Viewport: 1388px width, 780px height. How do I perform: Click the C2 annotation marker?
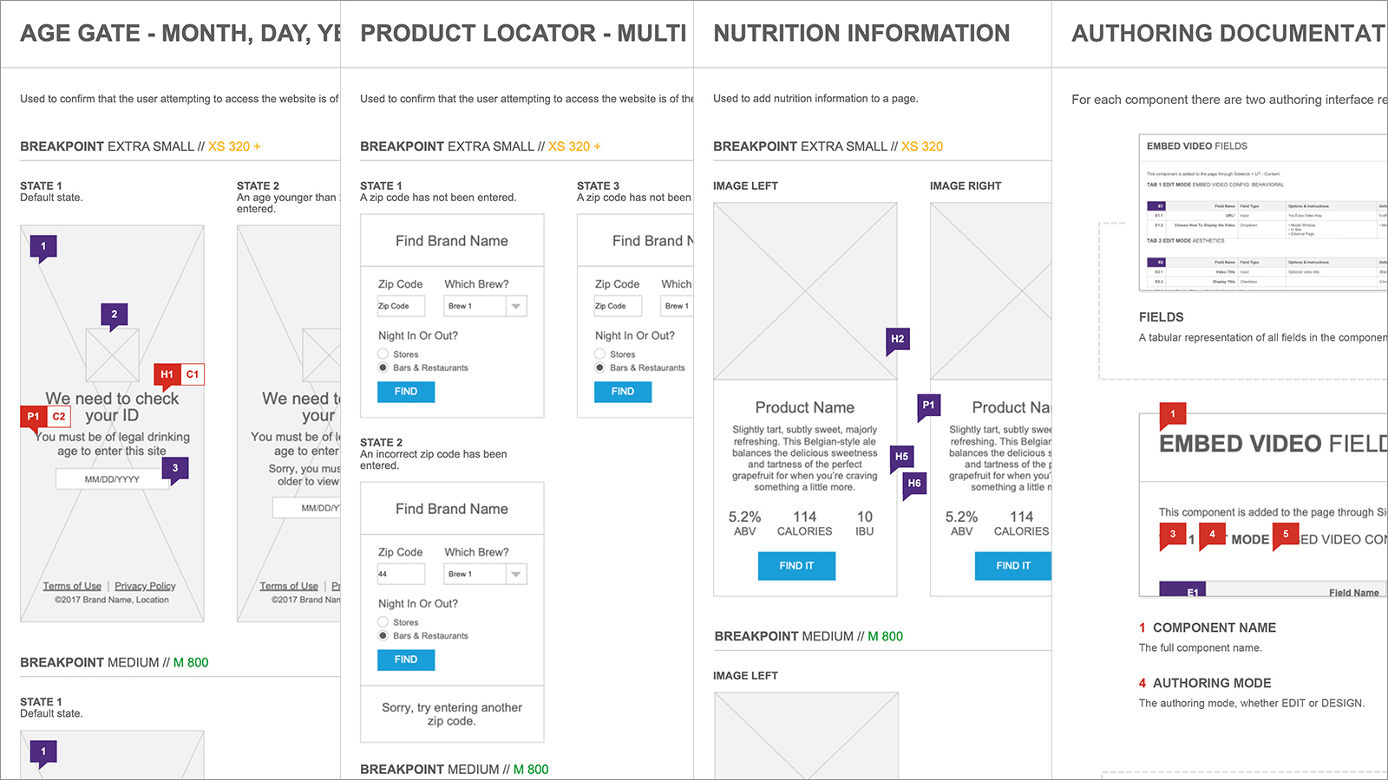[59, 416]
